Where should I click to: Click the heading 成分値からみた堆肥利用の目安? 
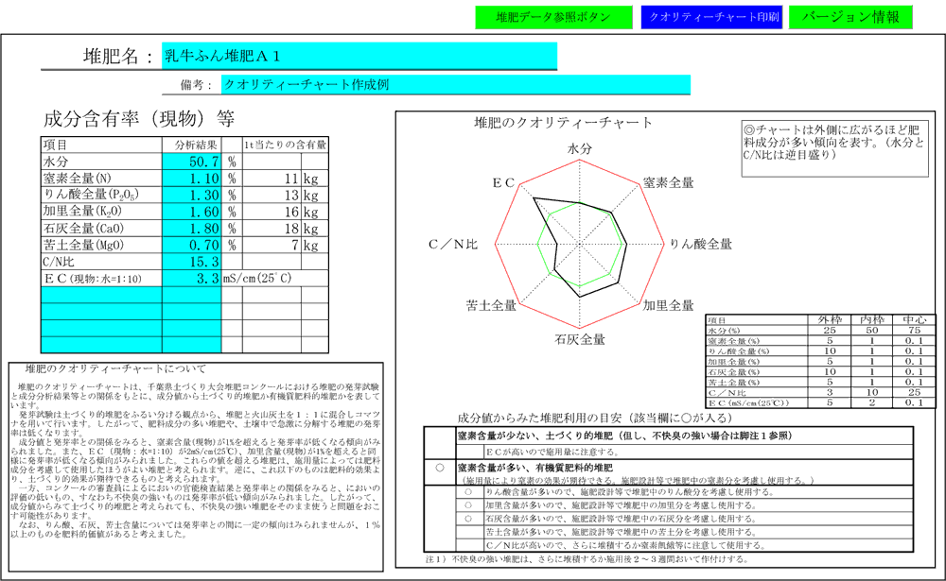(x=594, y=418)
